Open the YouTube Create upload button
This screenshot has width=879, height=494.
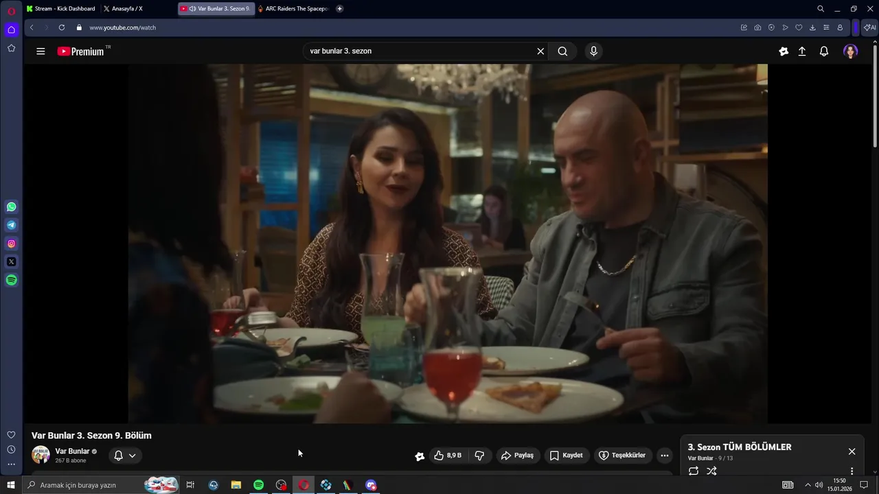802,51
